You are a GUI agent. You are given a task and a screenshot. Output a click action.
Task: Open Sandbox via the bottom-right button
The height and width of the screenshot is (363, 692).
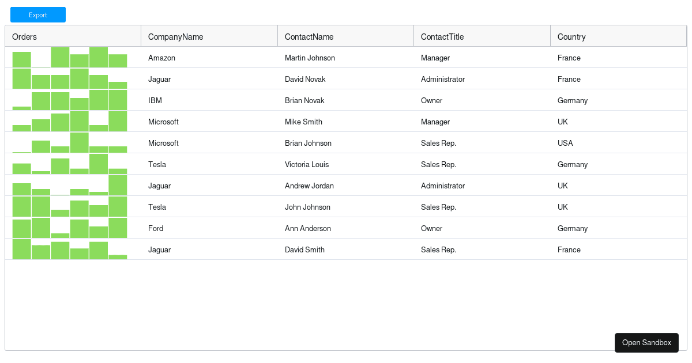coord(646,342)
